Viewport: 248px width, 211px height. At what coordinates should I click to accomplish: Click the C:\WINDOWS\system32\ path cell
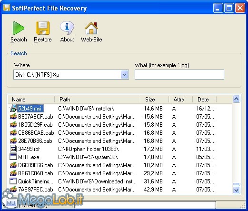tap(88, 157)
